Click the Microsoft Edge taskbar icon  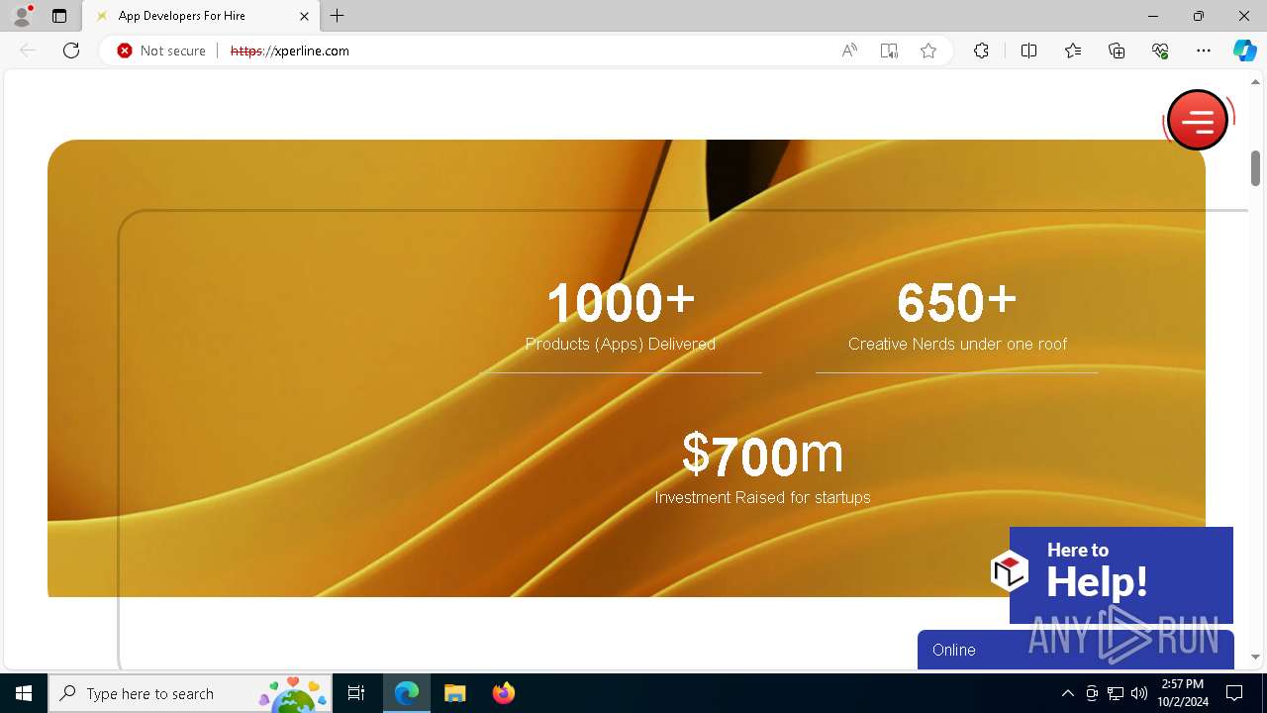click(407, 693)
